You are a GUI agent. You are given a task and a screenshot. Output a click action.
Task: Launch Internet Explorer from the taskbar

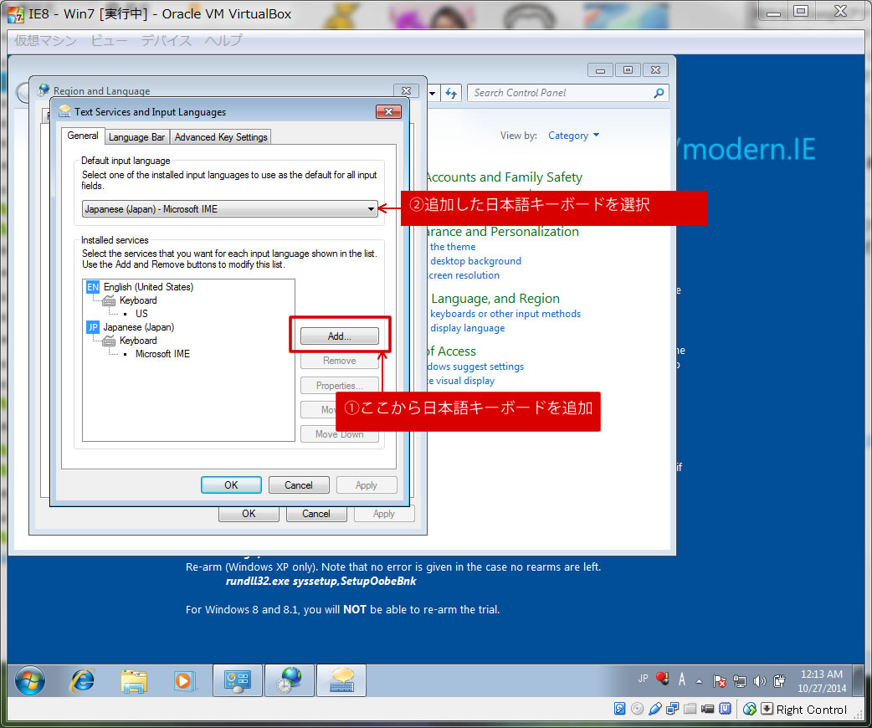coord(82,680)
